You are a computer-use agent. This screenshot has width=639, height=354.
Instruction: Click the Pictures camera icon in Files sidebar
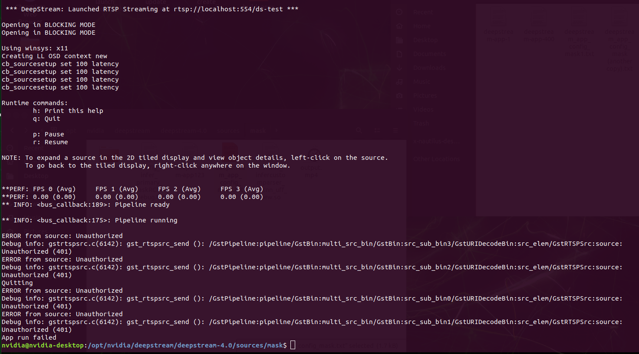[x=399, y=96]
